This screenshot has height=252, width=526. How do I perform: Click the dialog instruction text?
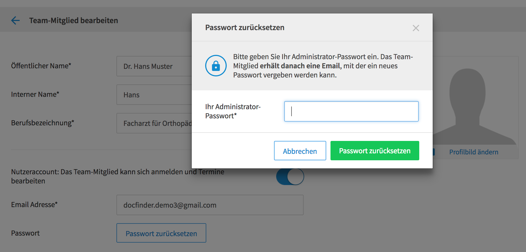pos(323,66)
